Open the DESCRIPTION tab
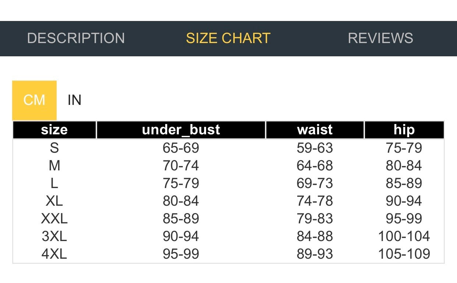This screenshot has width=457, height=283. (76, 38)
